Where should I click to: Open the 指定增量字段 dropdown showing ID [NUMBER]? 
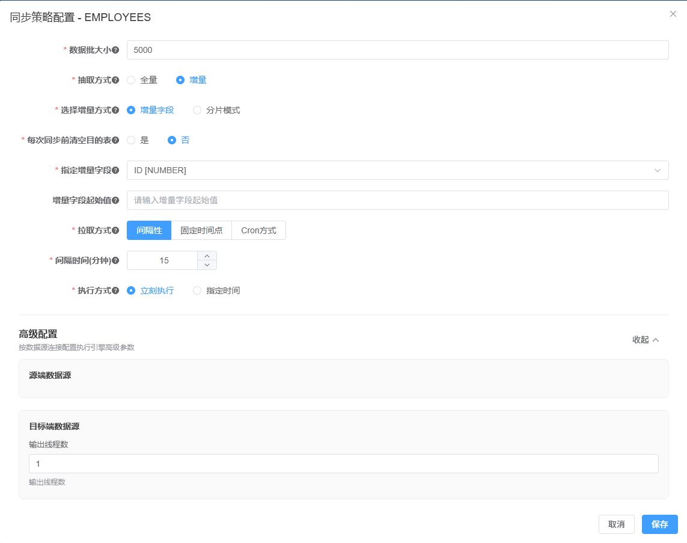(x=397, y=170)
